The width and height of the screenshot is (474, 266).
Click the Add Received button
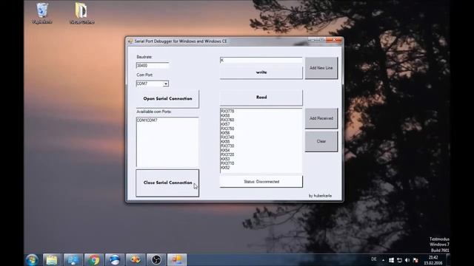321,118
